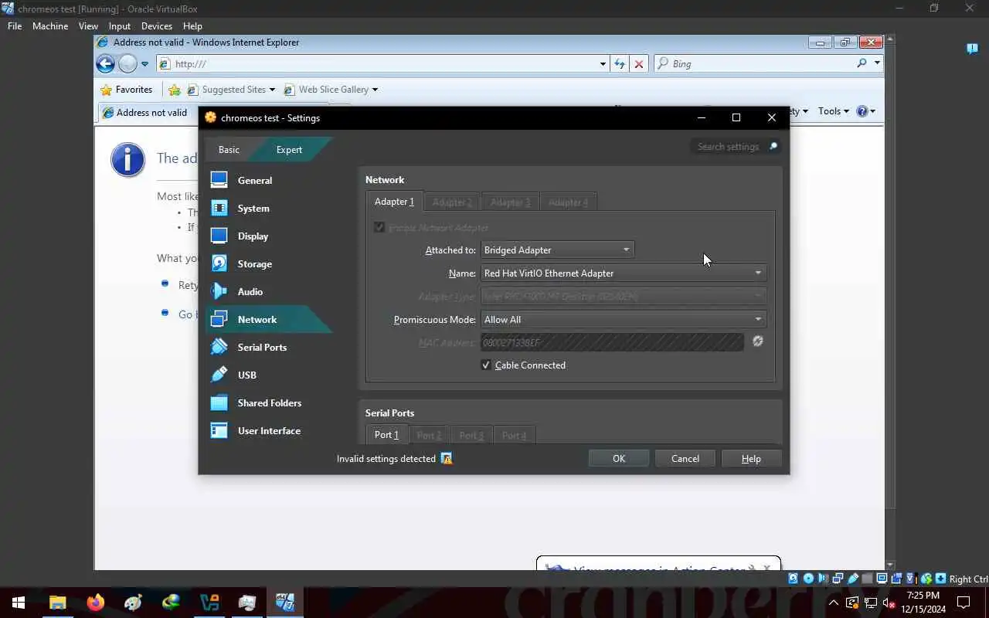Open the VirtualBox Input menu
This screenshot has height=618, width=989.
tap(120, 25)
